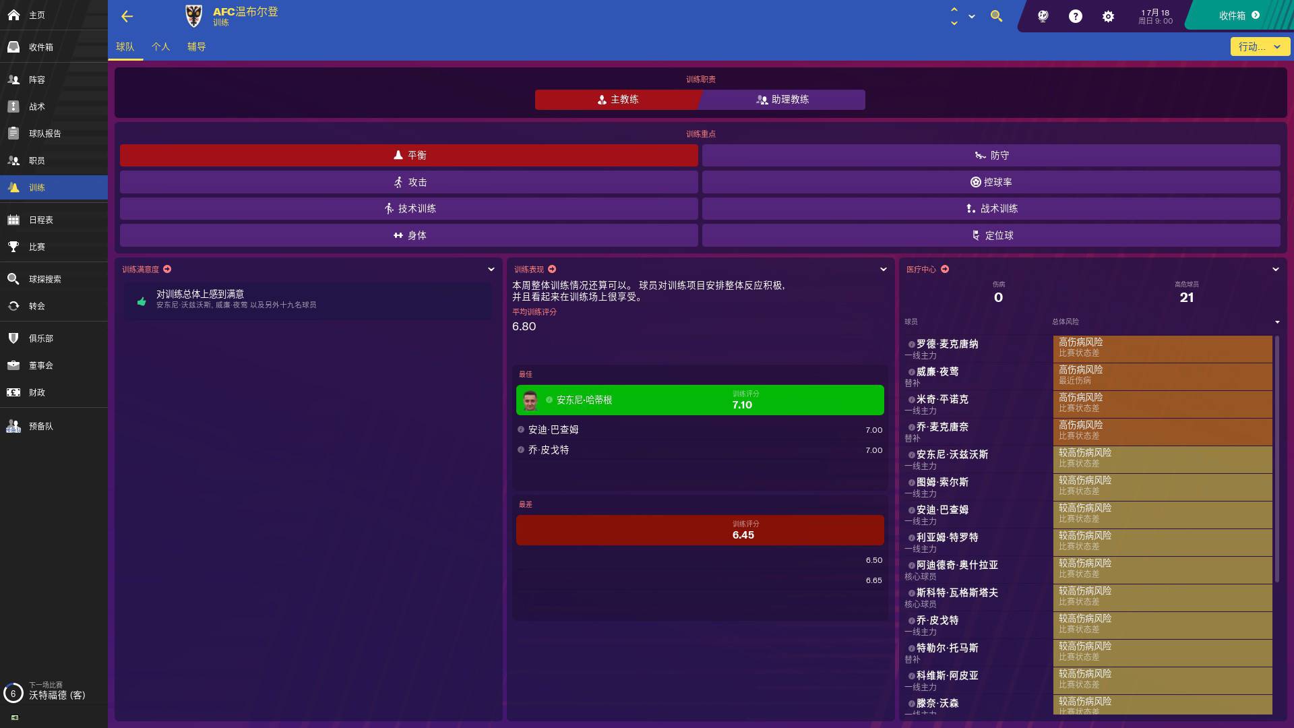Screen dimensions: 1294x728
Task: Open 阵容 squad in sidebar
Action: 54,80
